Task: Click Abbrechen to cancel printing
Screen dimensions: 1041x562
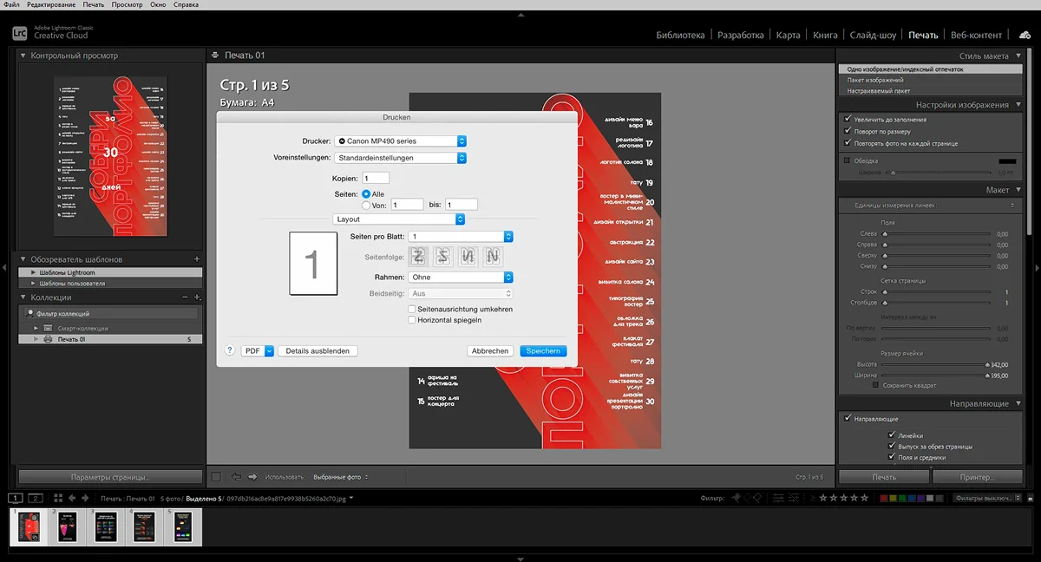Action: point(489,351)
